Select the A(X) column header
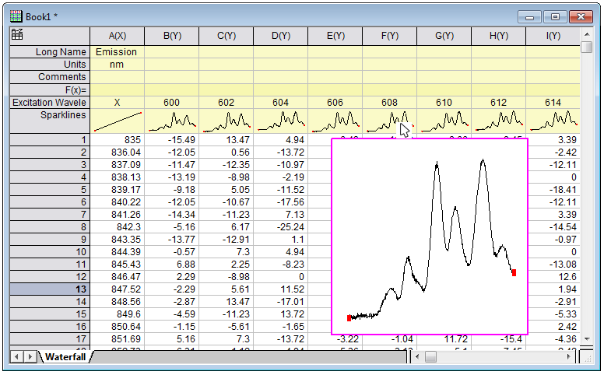Viewport: 604px width, 375px height. [x=117, y=35]
